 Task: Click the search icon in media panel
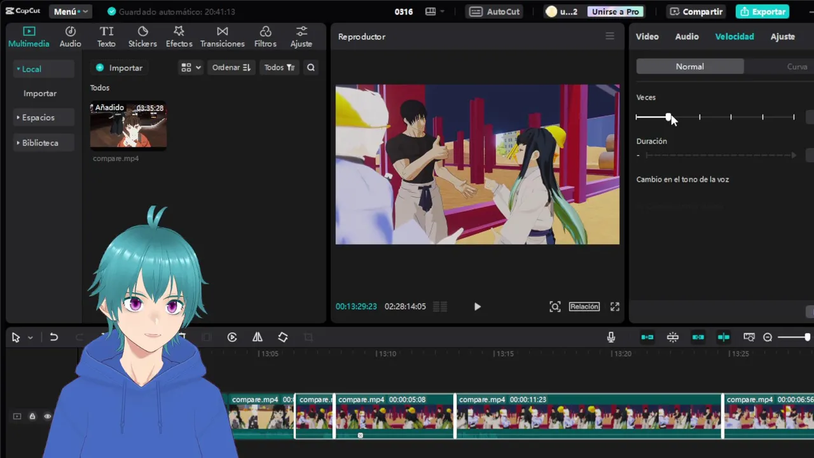point(311,67)
